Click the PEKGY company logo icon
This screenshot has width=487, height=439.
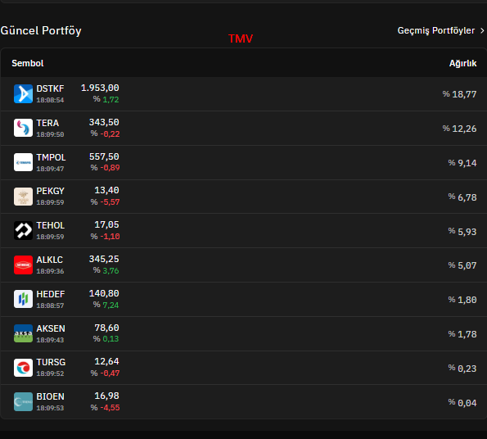tap(23, 197)
